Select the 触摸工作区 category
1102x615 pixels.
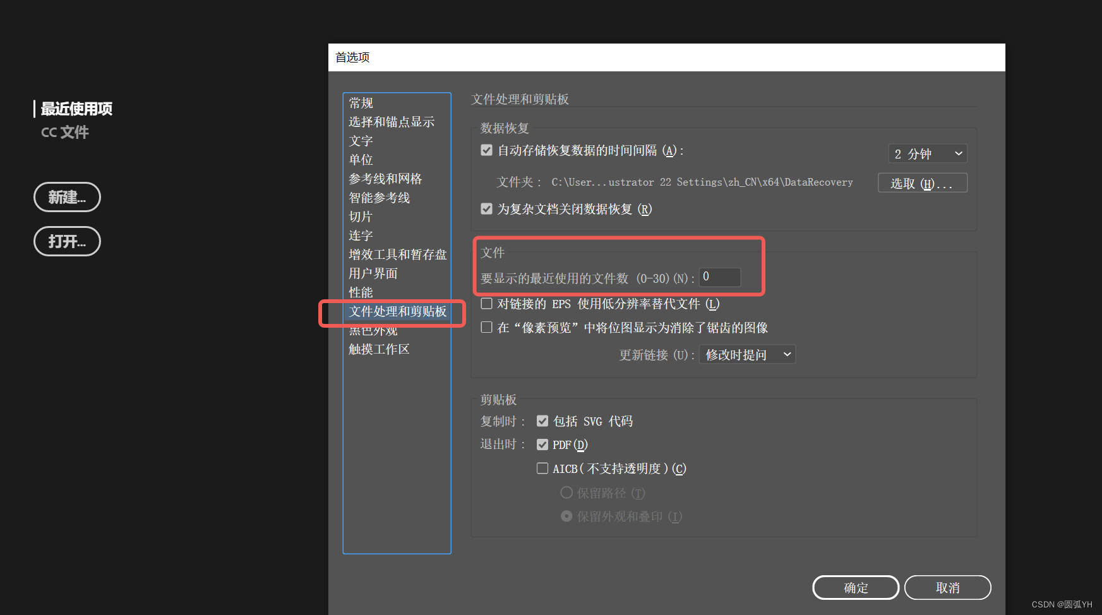[378, 349]
